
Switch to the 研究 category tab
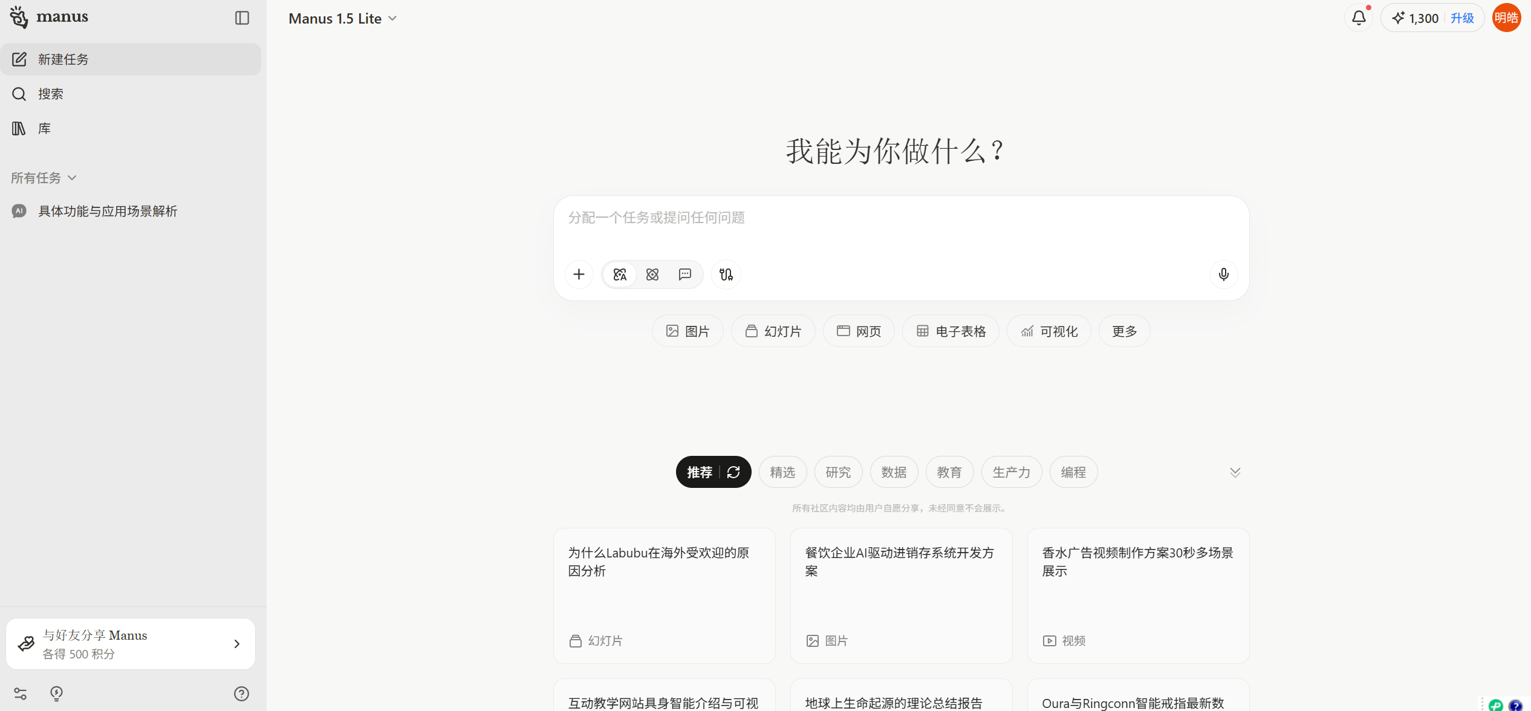tap(838, 472)
